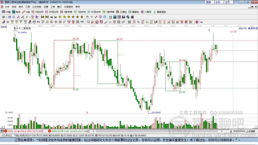
Task: Open the 资讯 menu
Action: (x=21, y=7)
